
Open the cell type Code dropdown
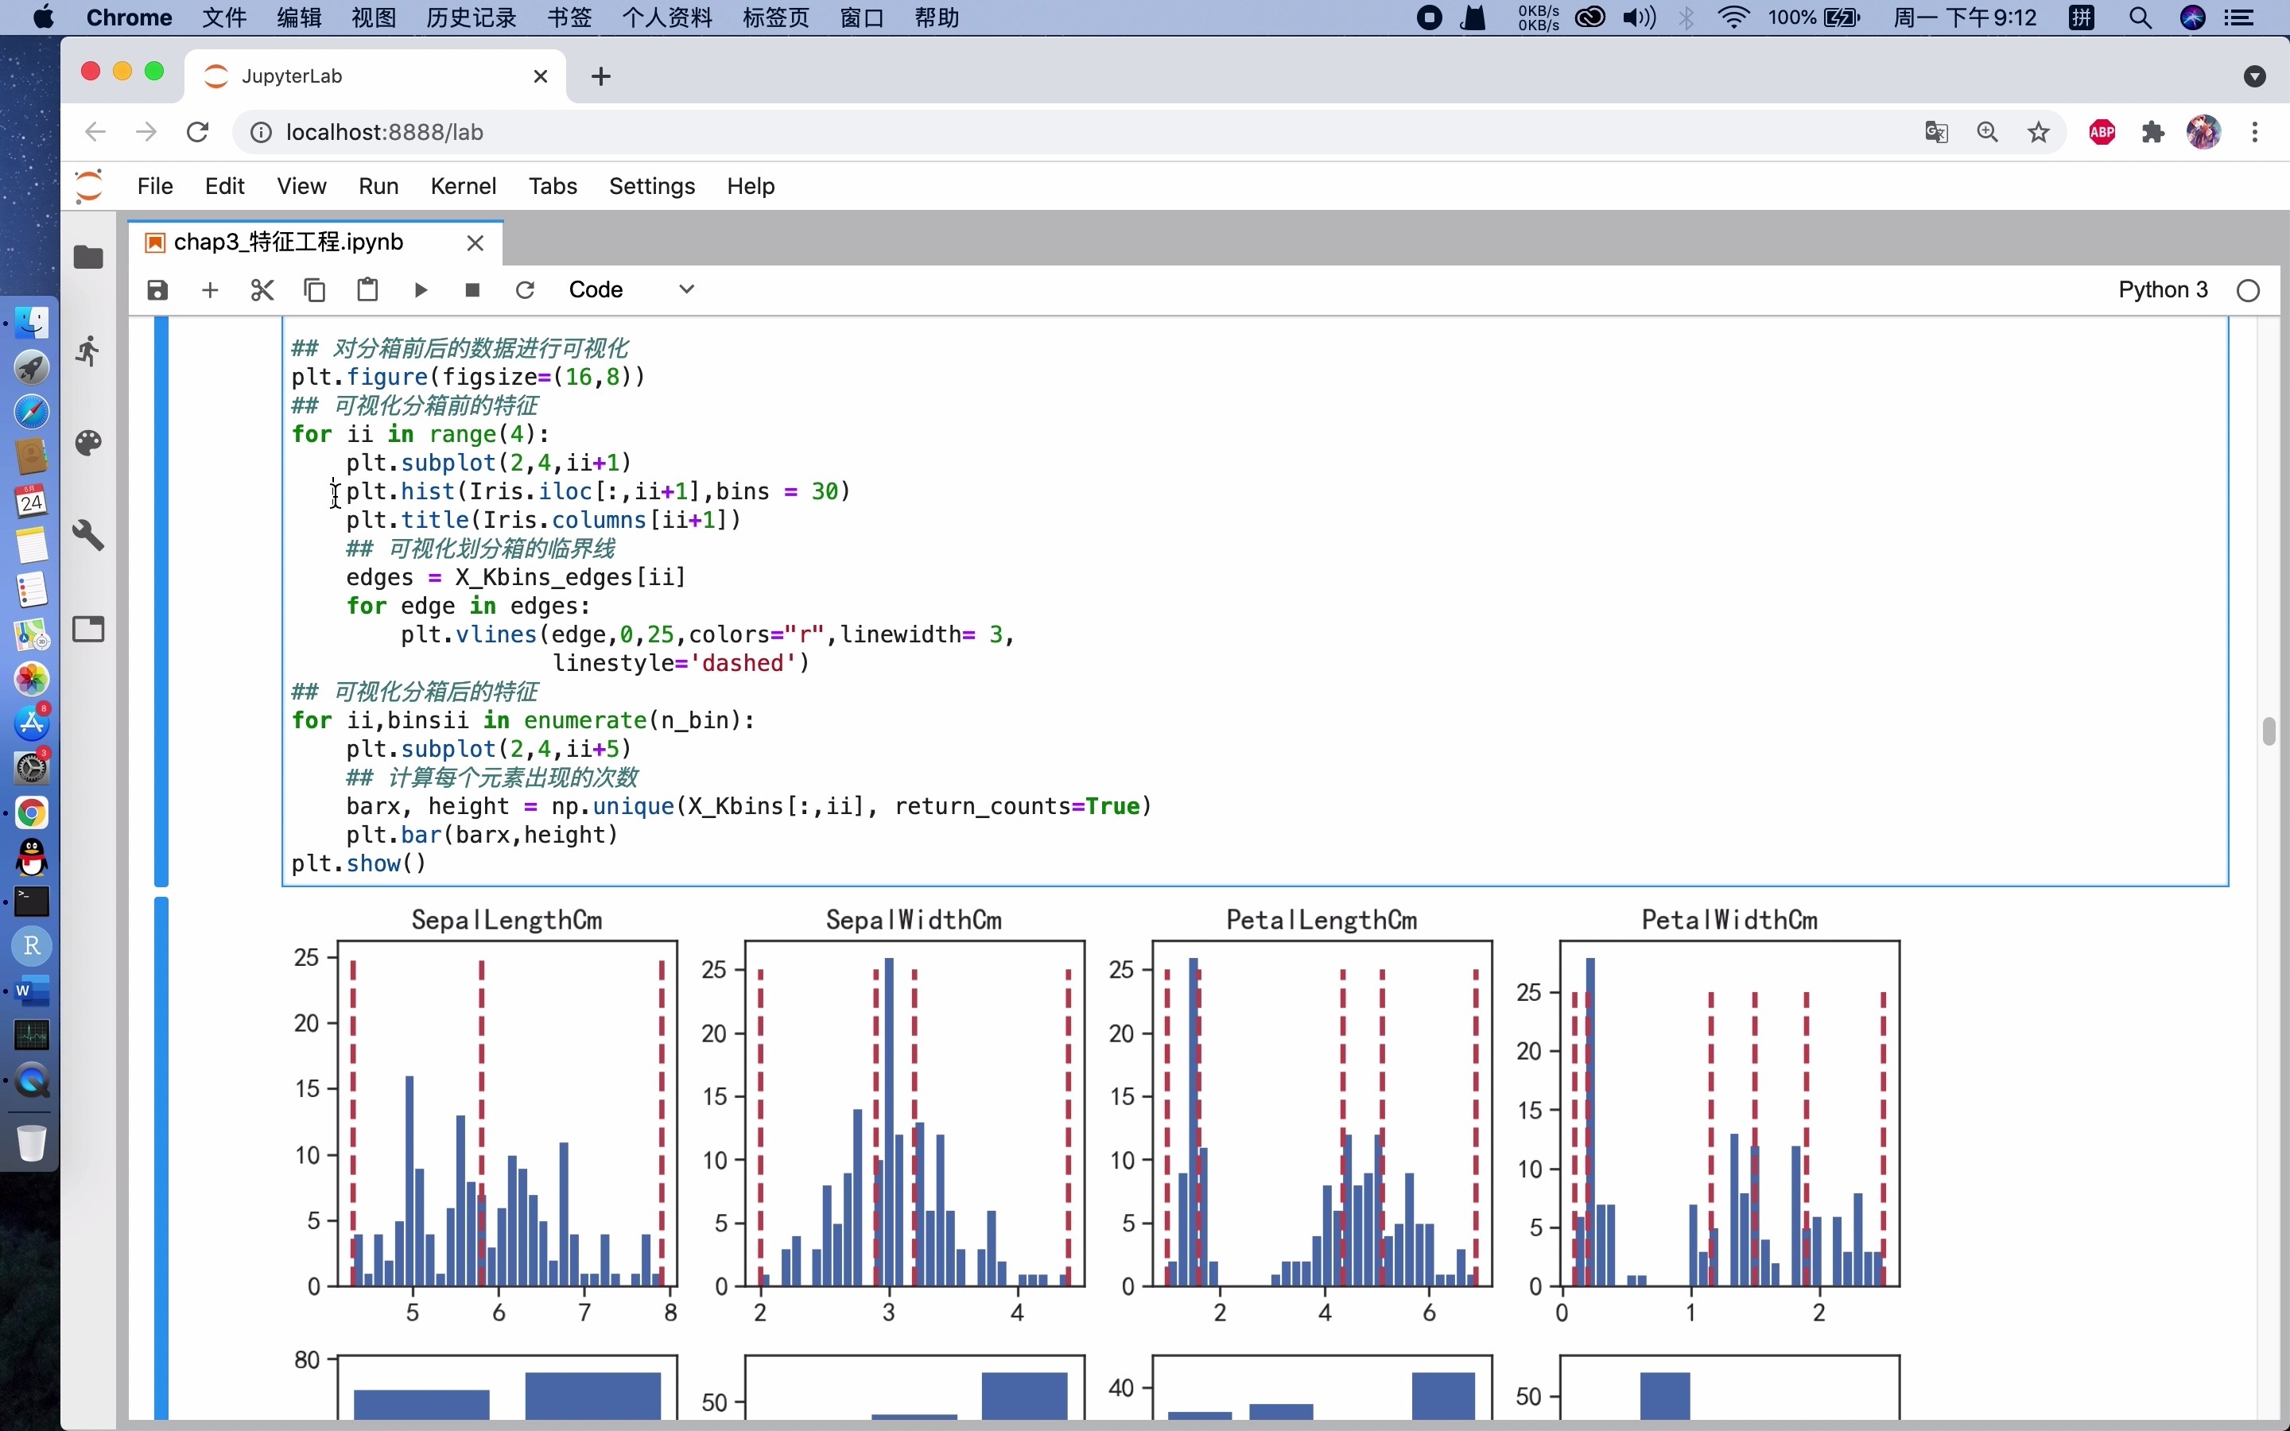pyautogui.click(x=631, y=289)
